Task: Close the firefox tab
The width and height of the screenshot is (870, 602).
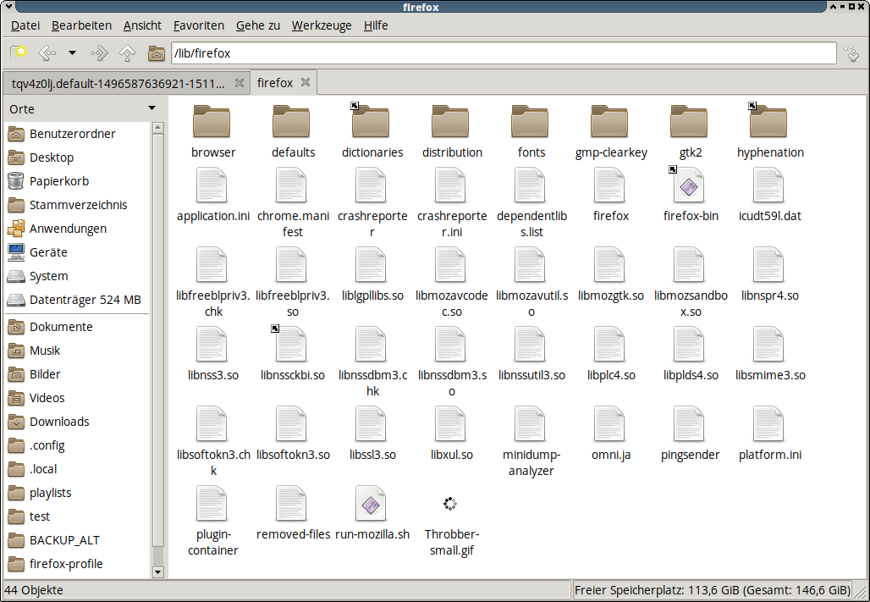Action: 306,83
